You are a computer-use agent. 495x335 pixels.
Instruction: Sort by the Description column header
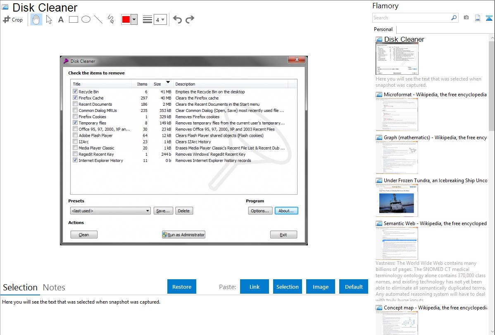[x=231, y=84]
